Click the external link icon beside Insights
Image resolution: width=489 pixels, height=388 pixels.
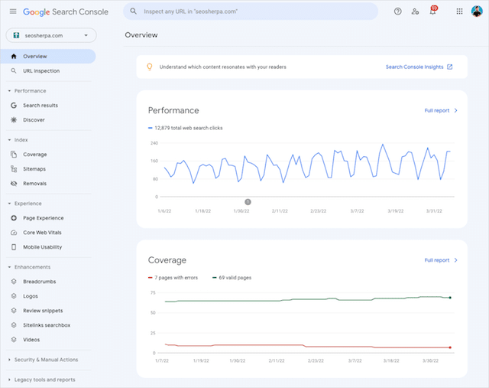pos(450,67)
